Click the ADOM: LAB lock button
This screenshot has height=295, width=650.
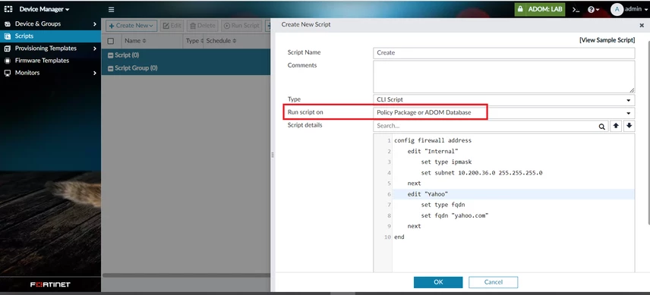click(539, 9)
